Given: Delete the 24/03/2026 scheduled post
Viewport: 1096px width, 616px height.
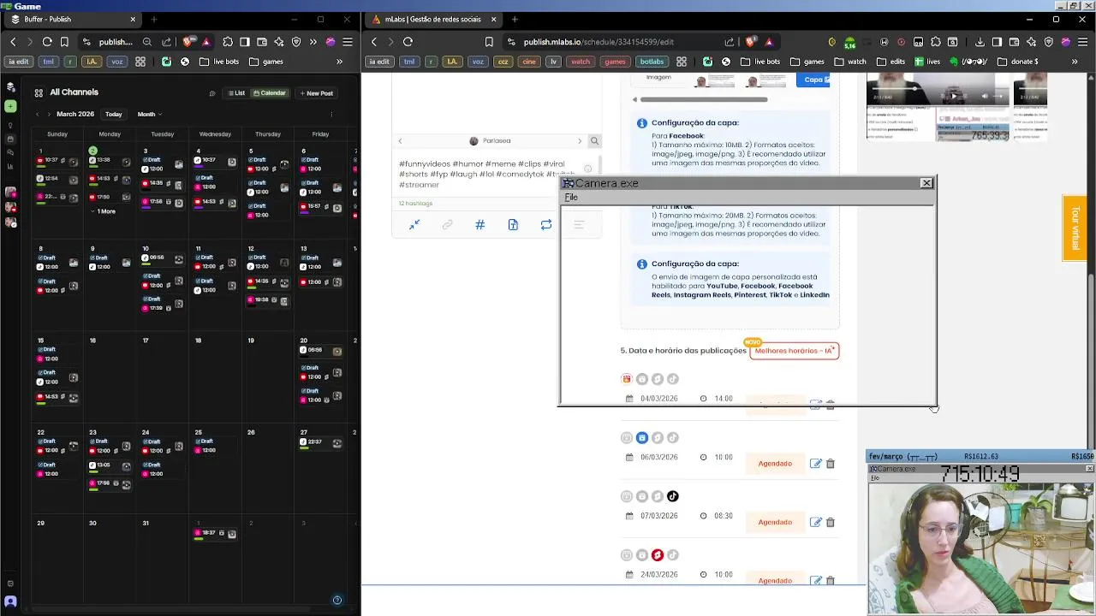Looking at the screenshot, I should 831,580.
